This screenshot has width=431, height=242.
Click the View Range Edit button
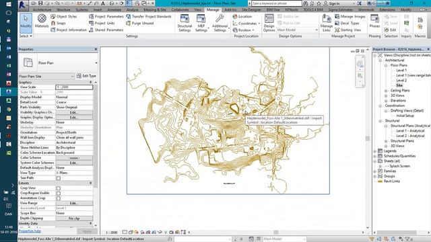pos(74,203)
